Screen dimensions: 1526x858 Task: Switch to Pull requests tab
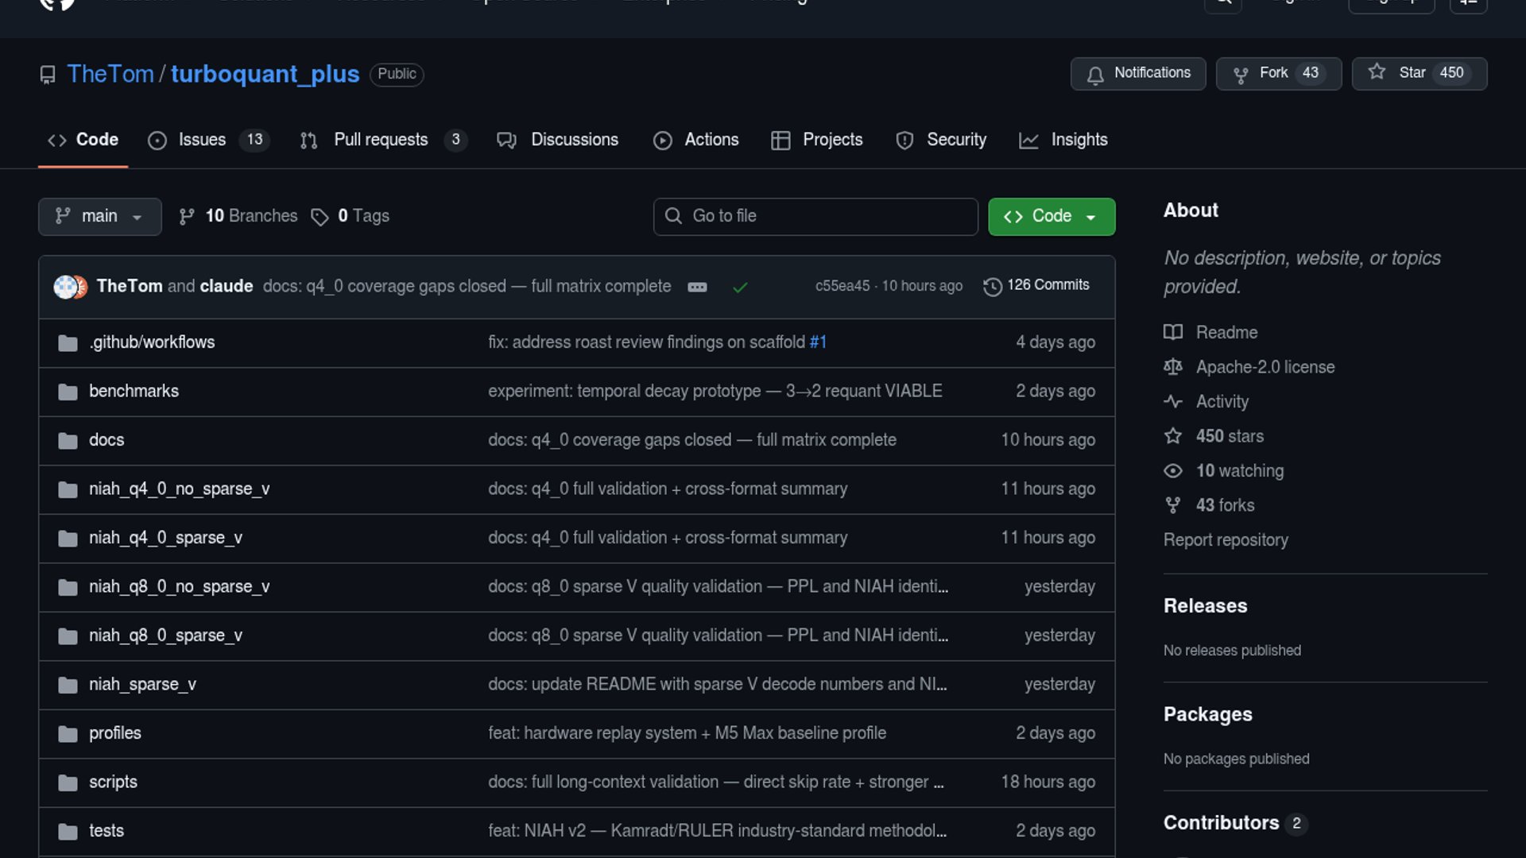click(x=381, y=140)
